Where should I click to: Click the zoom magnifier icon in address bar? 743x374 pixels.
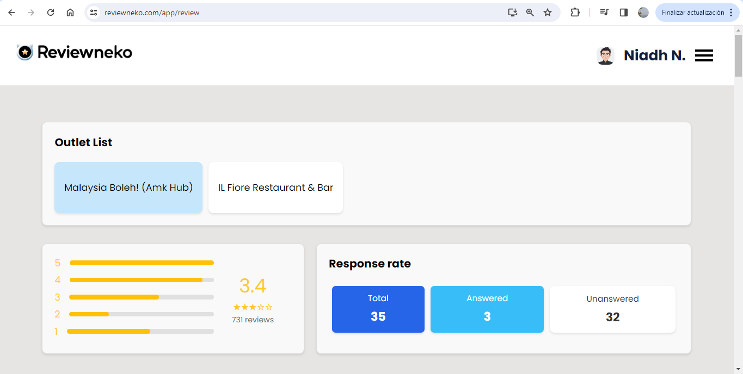(x=530, y=13)
